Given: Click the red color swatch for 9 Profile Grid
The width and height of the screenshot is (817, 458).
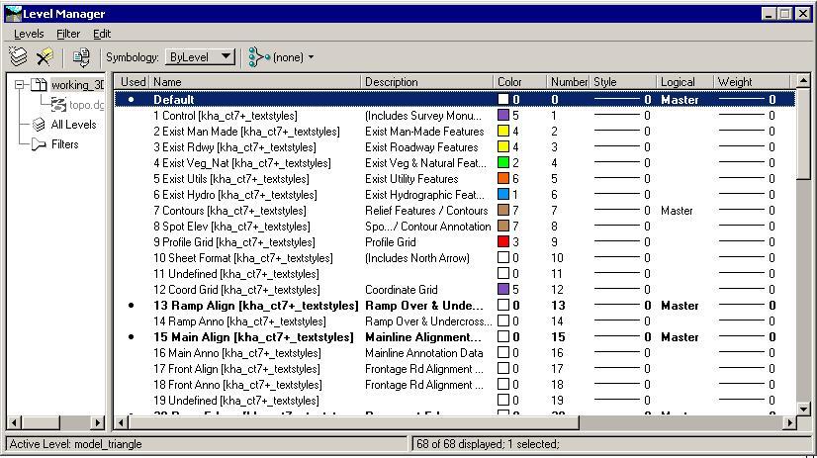Looking at the screenshot, I should pyautogui.click(x=503, y=241).
